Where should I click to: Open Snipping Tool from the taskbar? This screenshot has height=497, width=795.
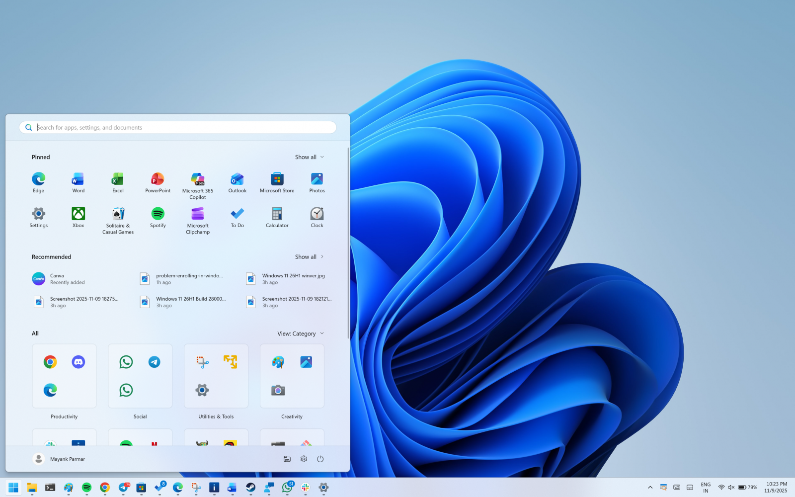coord(196,488)
